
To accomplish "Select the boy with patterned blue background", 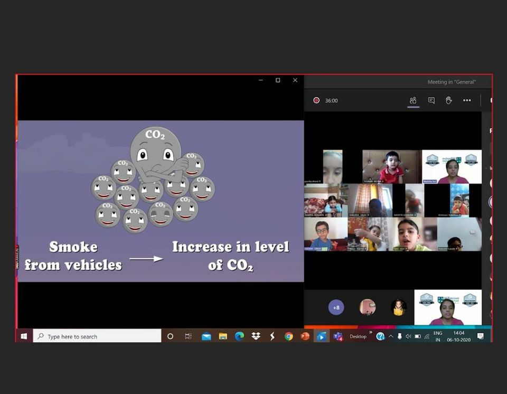I will [459, 200].
